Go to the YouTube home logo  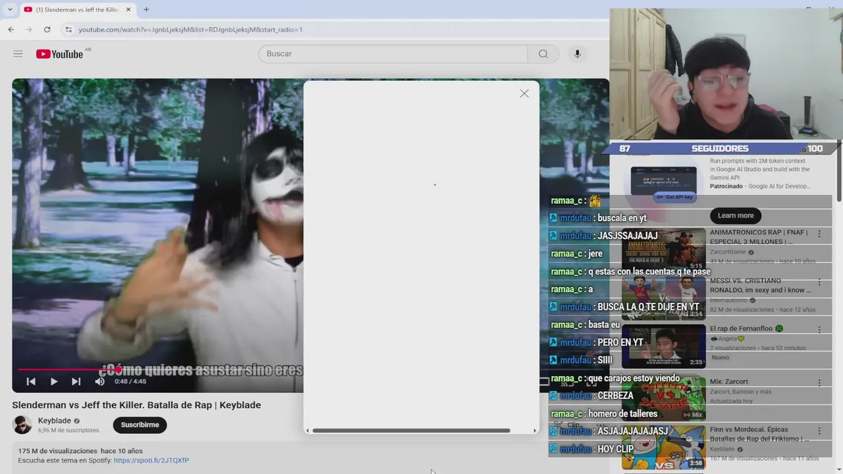point(59,54)
